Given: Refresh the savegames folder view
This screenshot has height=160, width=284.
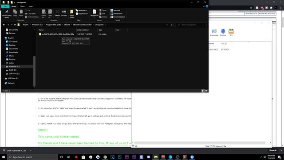Looking at the screenshot, I should tap(171, 25).
